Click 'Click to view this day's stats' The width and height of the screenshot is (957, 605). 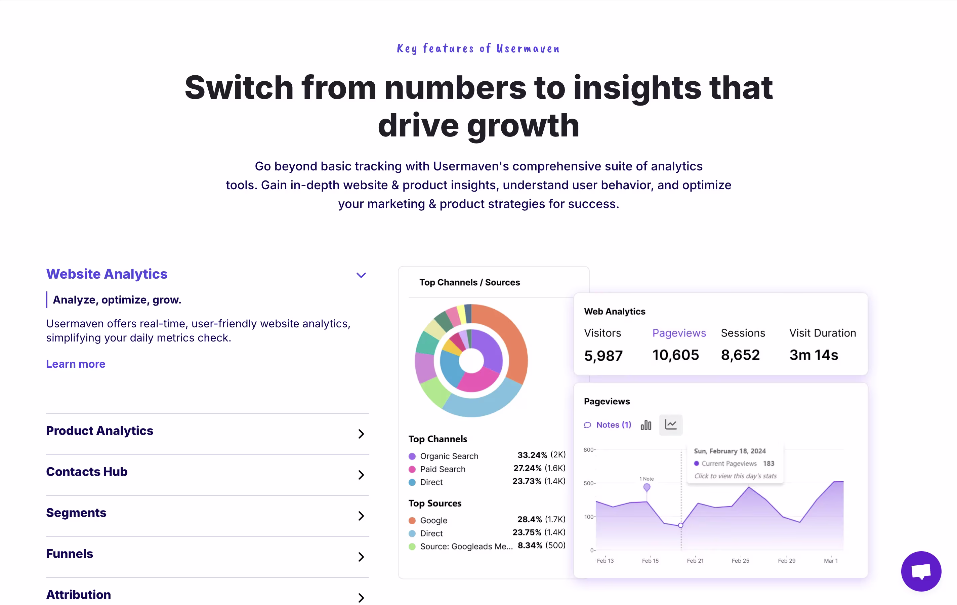[x=735, y=476]
